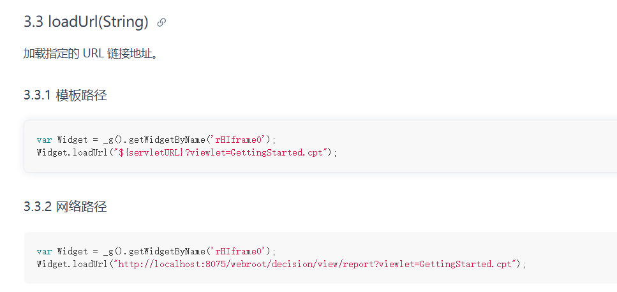
Task: Click the var keyword in the network path code
Action: [x=45, y=251]
